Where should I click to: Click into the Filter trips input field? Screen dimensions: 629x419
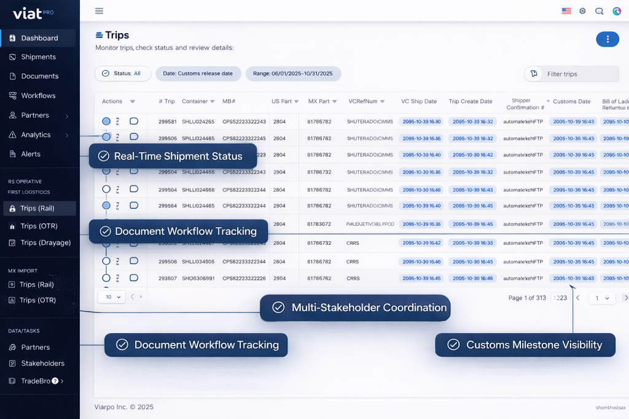click(x=577, y=74)
